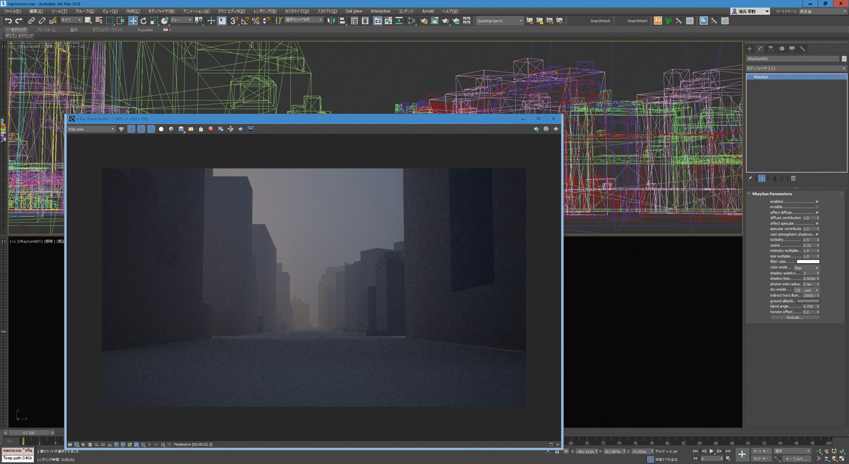
Task: Open the Arnold menu
Action: tap(428, 11)
